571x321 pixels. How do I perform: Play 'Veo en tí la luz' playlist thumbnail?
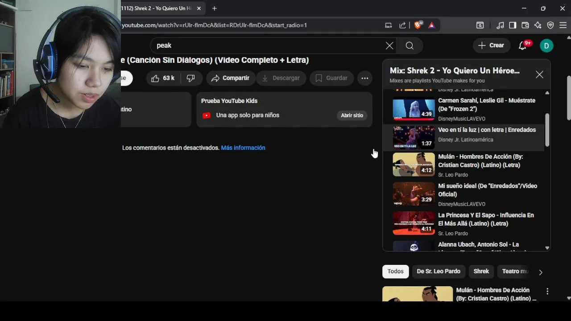click(x=414, y=137)
